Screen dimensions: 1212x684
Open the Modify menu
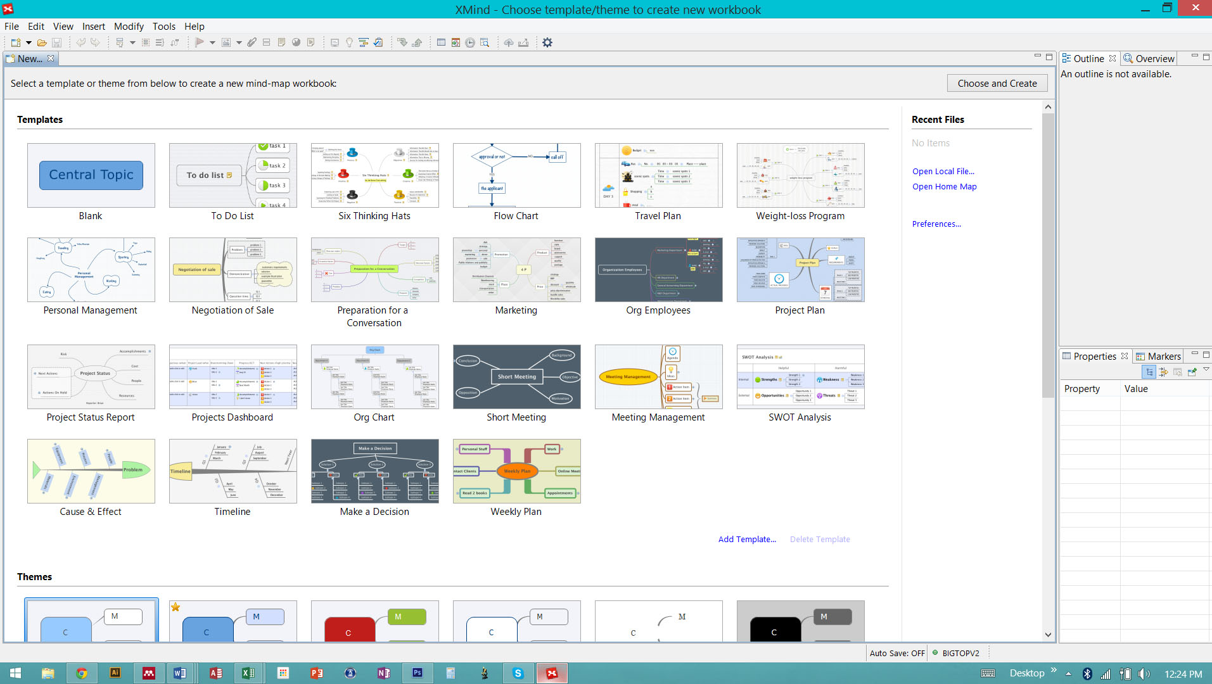[129, 26]
